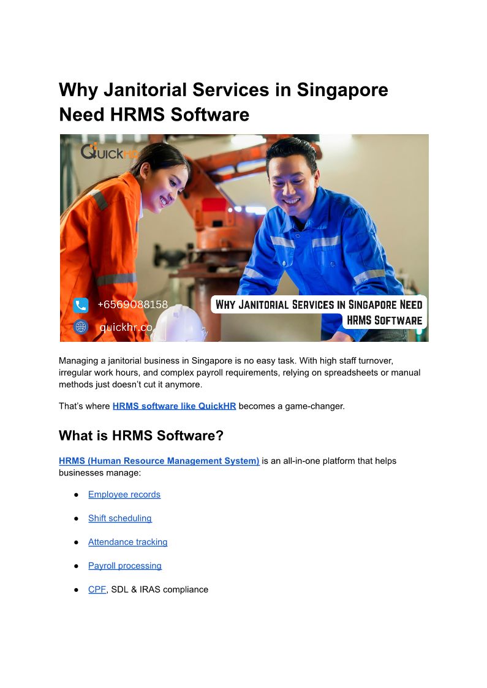Open the 'Payroll processing' link

click(x=125, y=566)
